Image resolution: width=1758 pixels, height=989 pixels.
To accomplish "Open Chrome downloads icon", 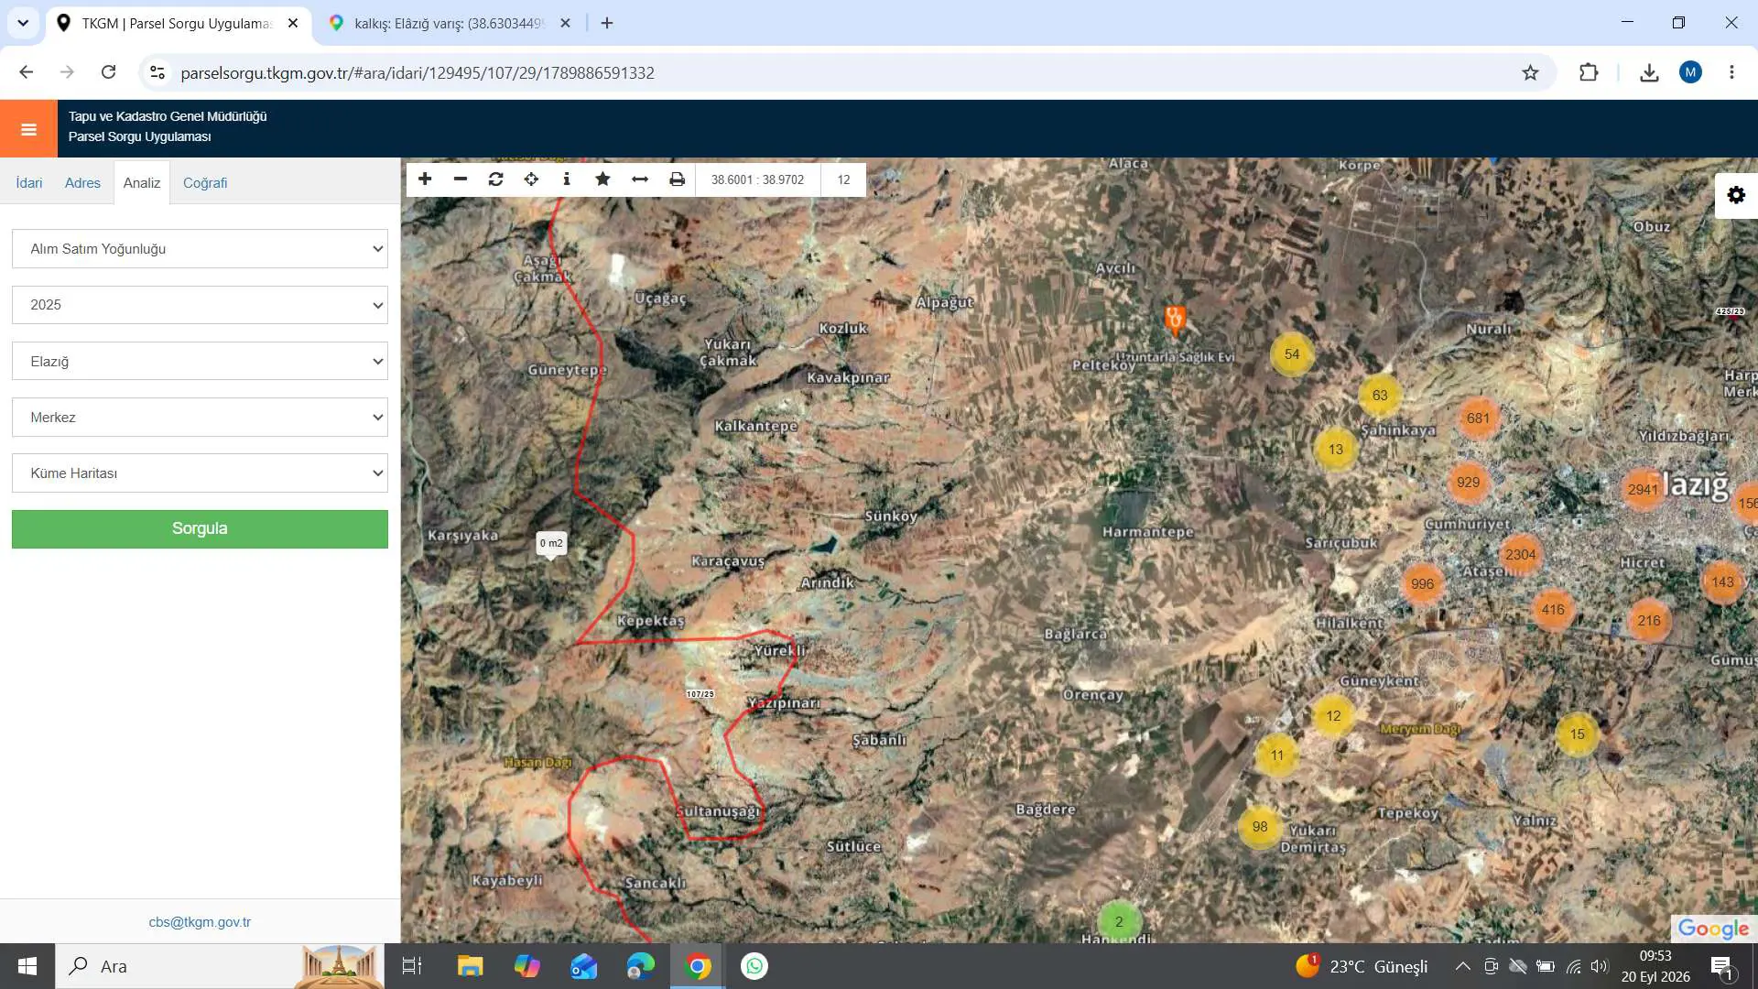I will (x=1649, y=72).
